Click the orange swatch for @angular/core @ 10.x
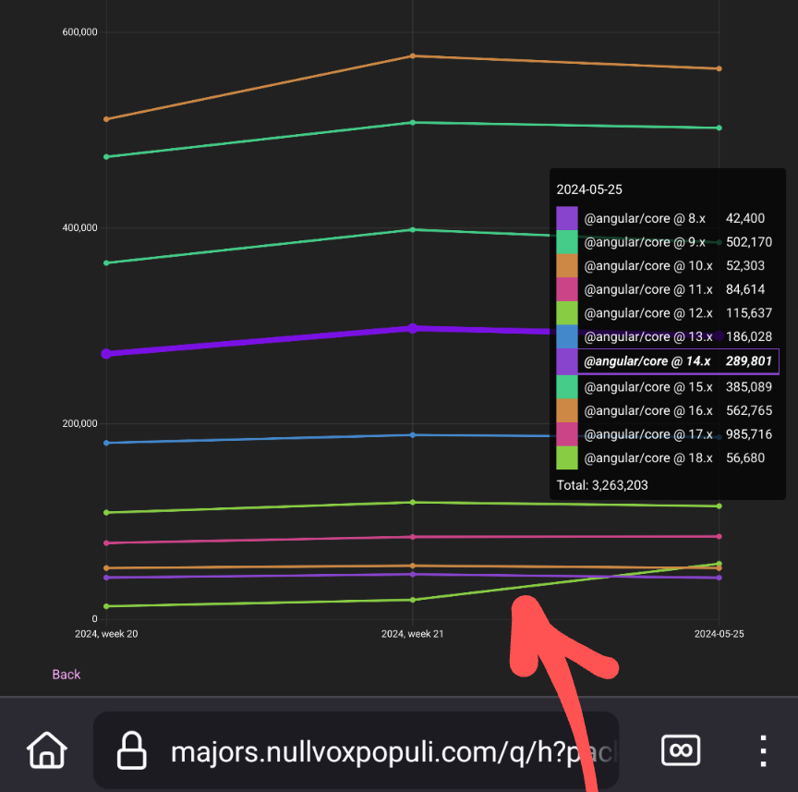 pos(567,266)
